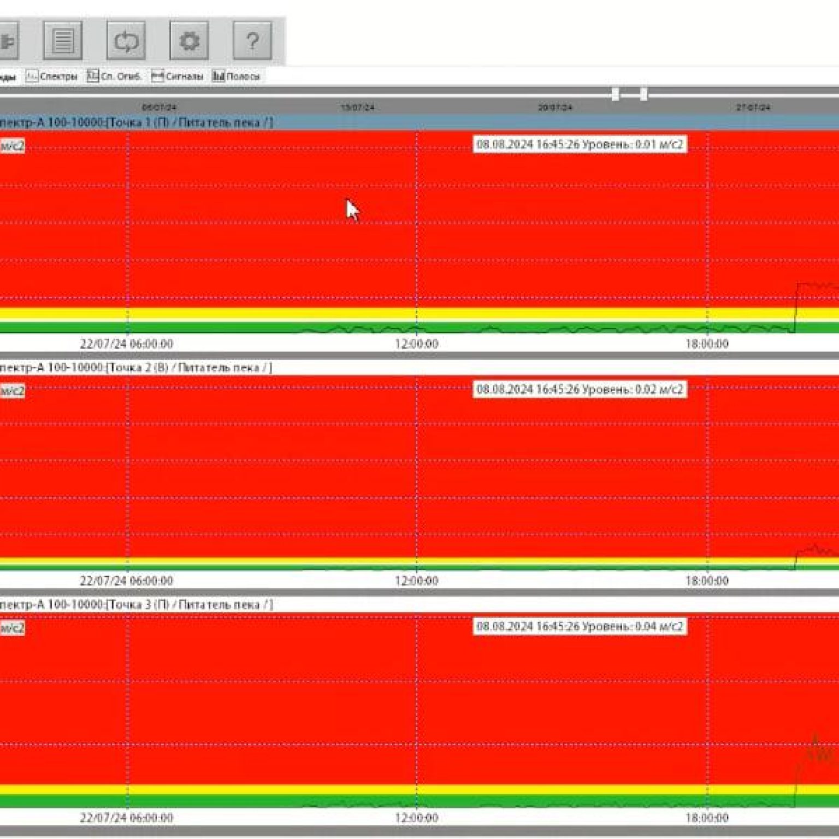Image resolution: width=839 pixels, height=839 pixels.
Task: Click the list report toolbar icon
Action: (x=63, y=40)
